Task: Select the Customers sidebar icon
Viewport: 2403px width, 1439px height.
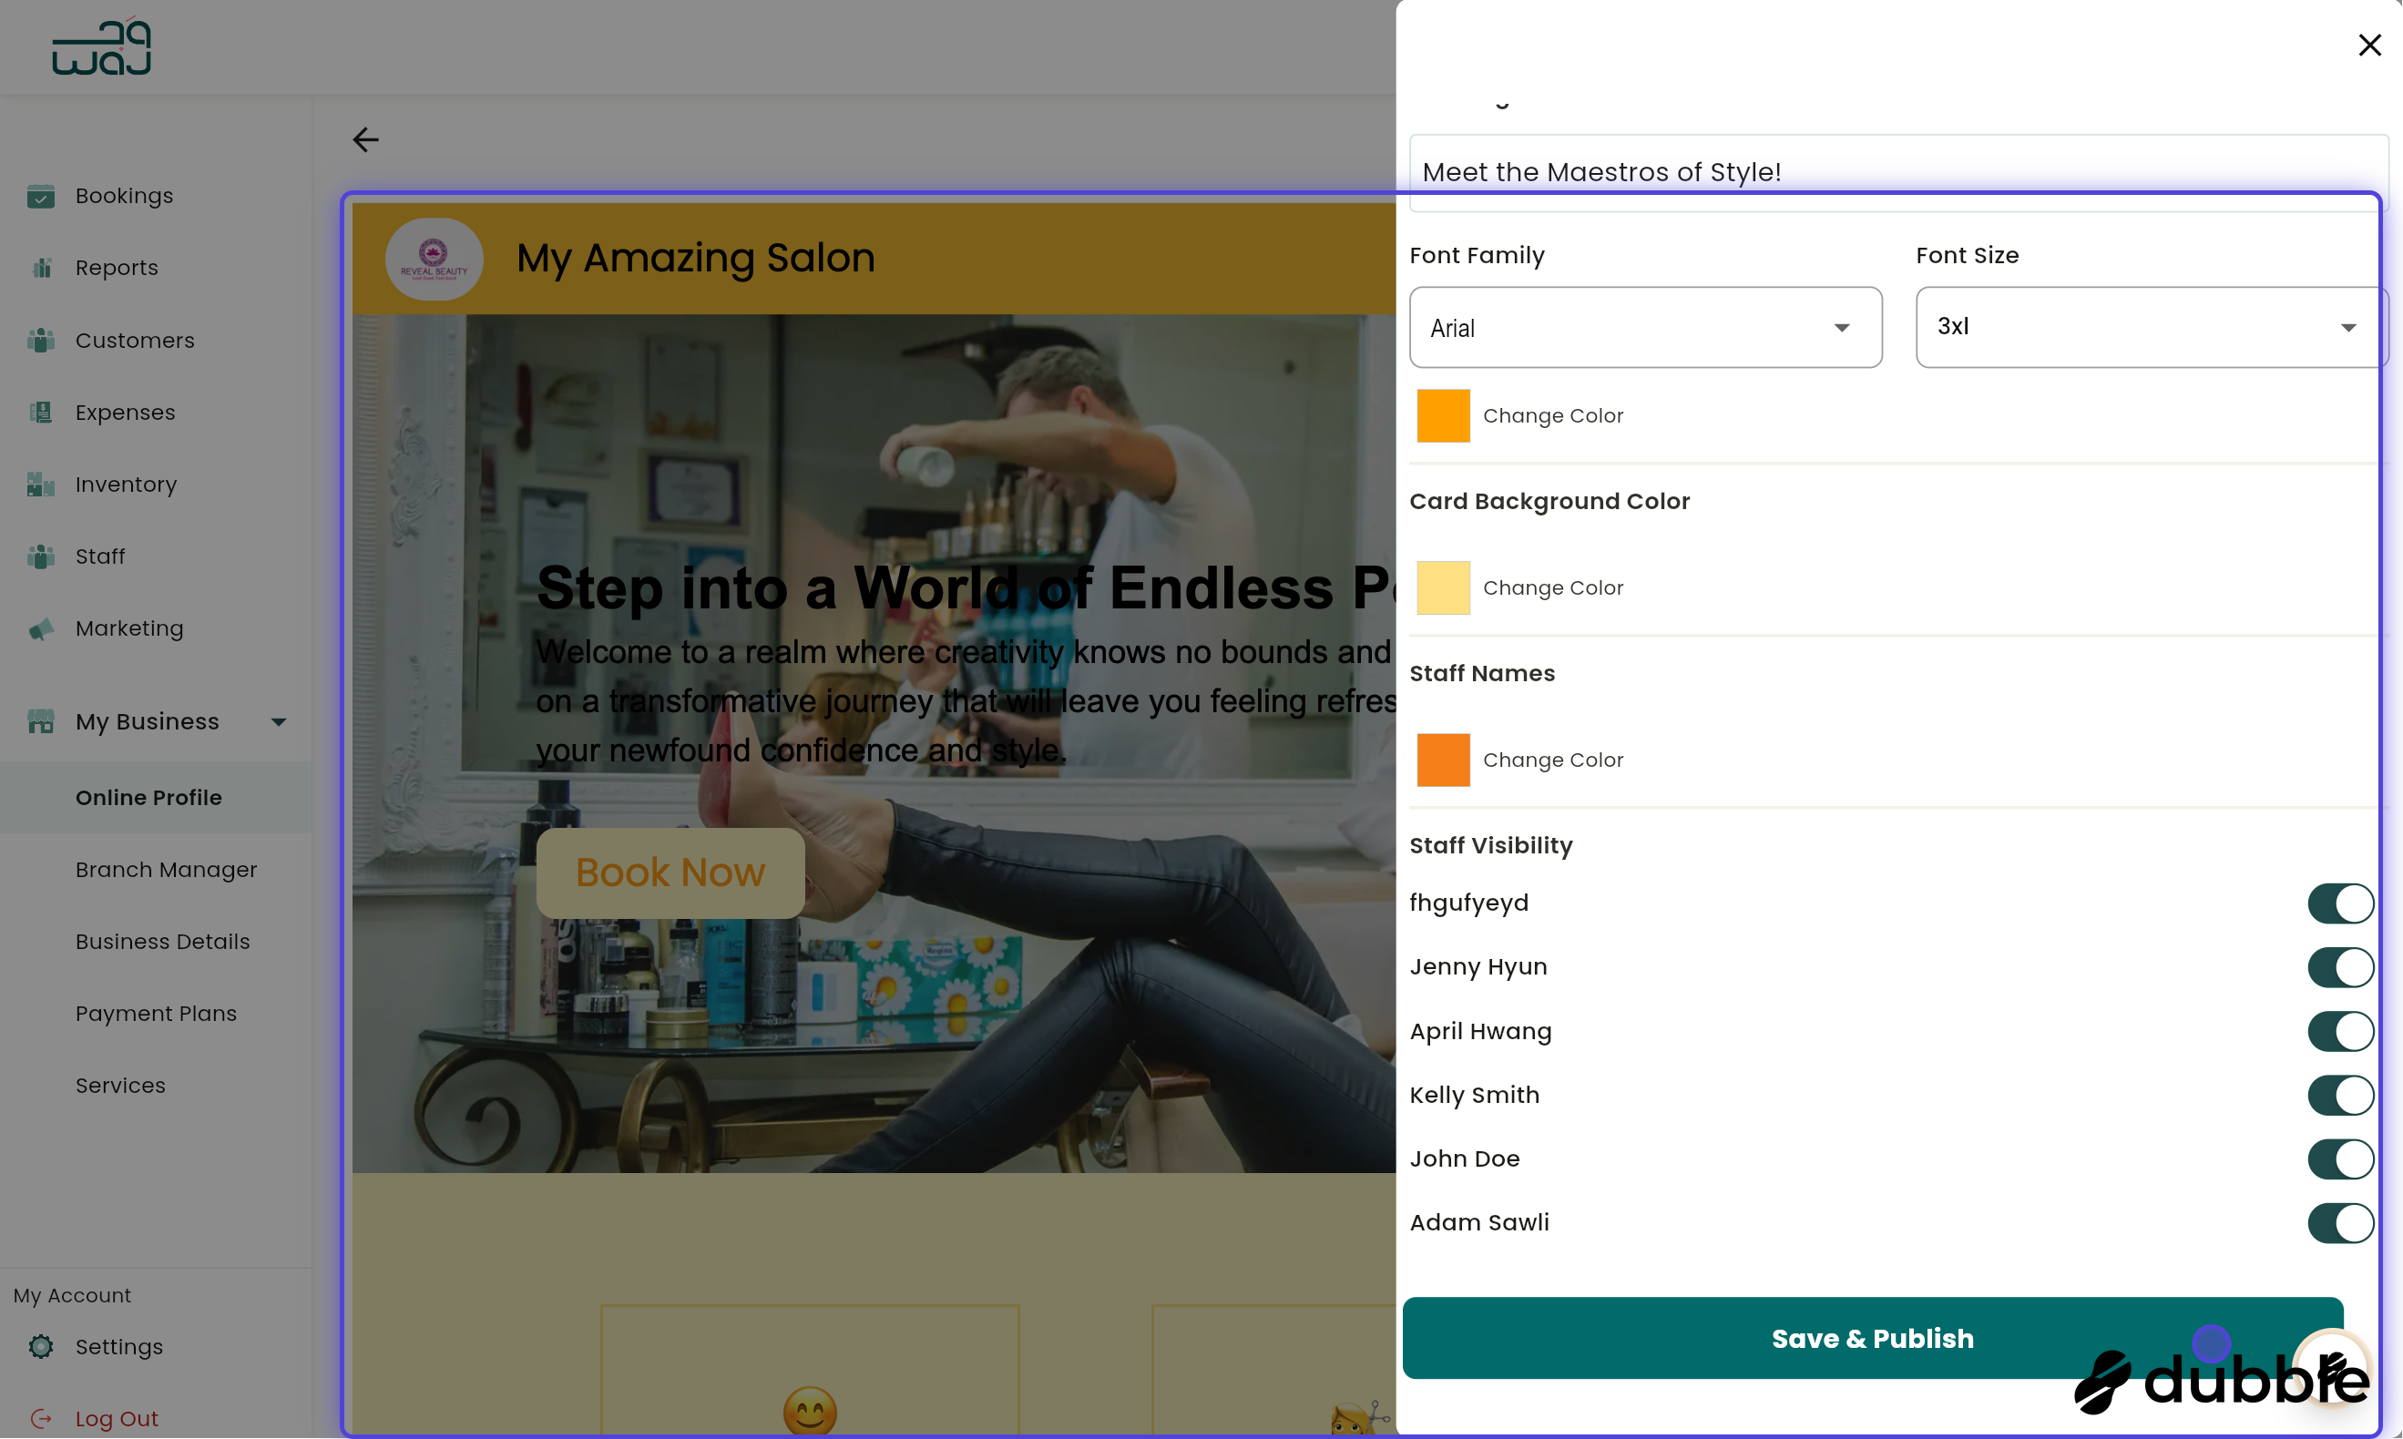Action: click(x=41, y=341)
